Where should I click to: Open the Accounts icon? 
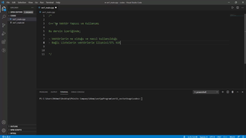[3, 122]
